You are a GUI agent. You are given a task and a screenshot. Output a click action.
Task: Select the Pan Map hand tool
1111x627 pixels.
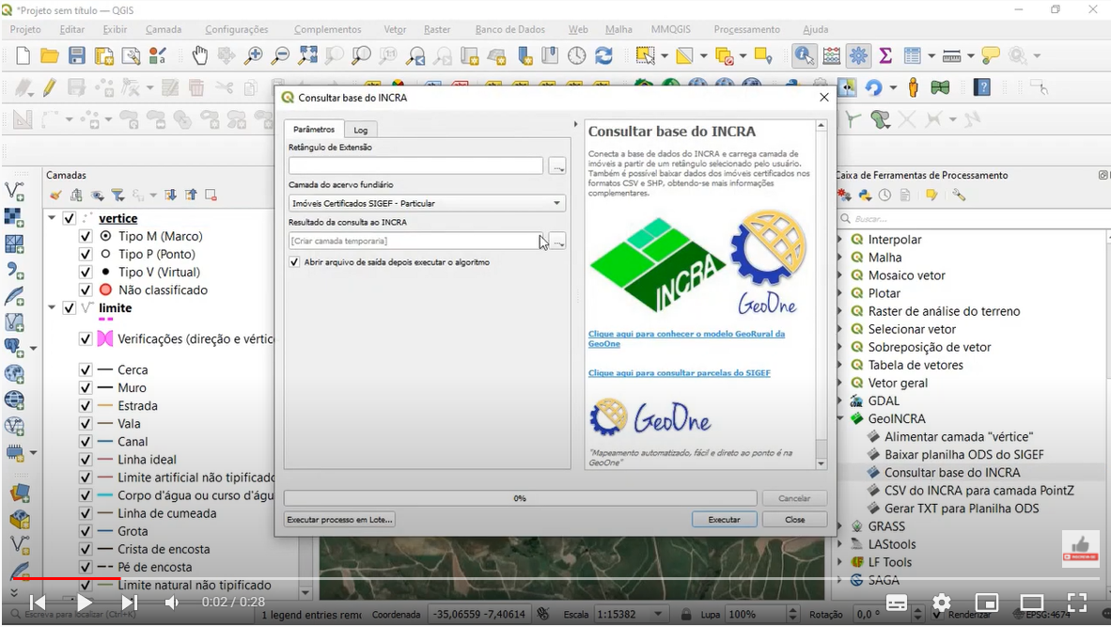[200, 55]
